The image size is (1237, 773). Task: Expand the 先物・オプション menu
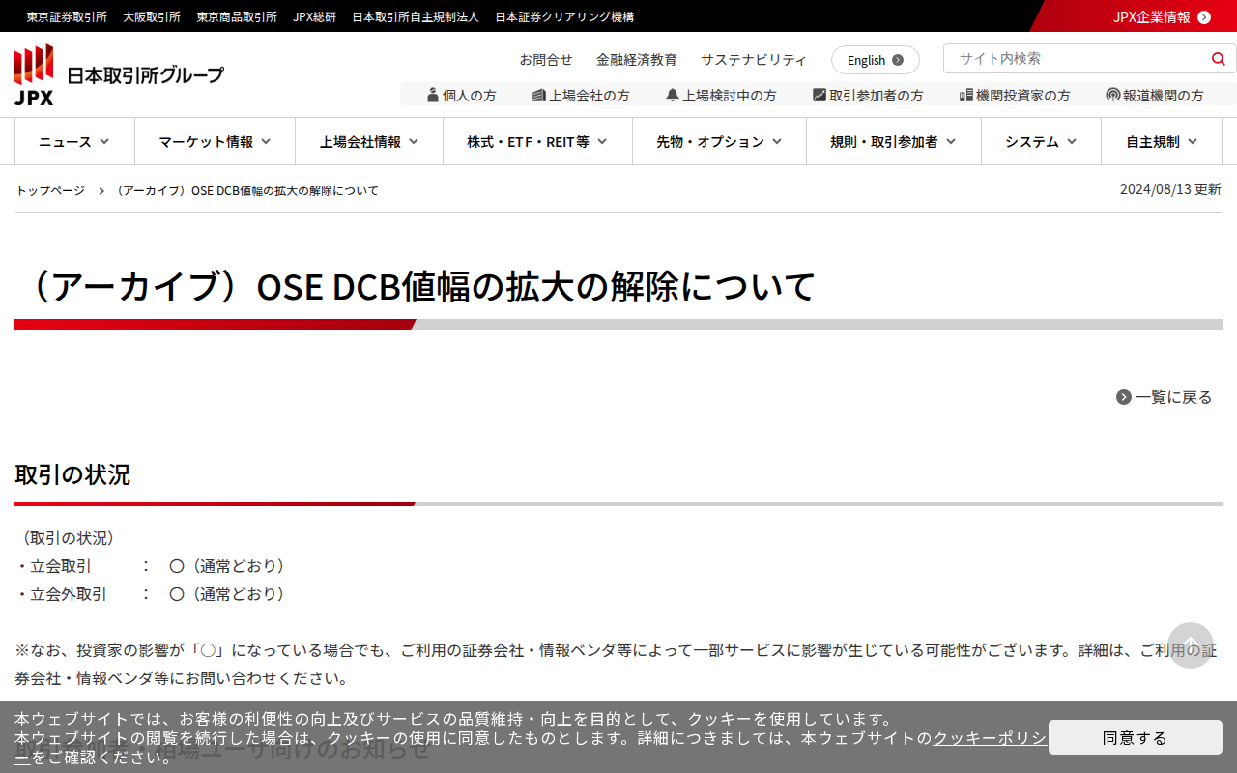point(719,142)
